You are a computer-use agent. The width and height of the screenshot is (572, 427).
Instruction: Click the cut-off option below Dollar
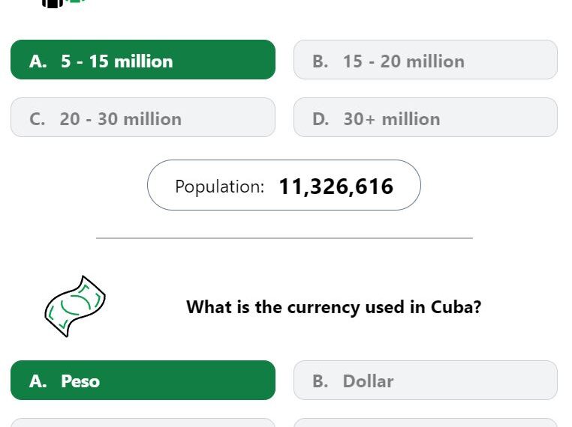(x=426, y=423)
